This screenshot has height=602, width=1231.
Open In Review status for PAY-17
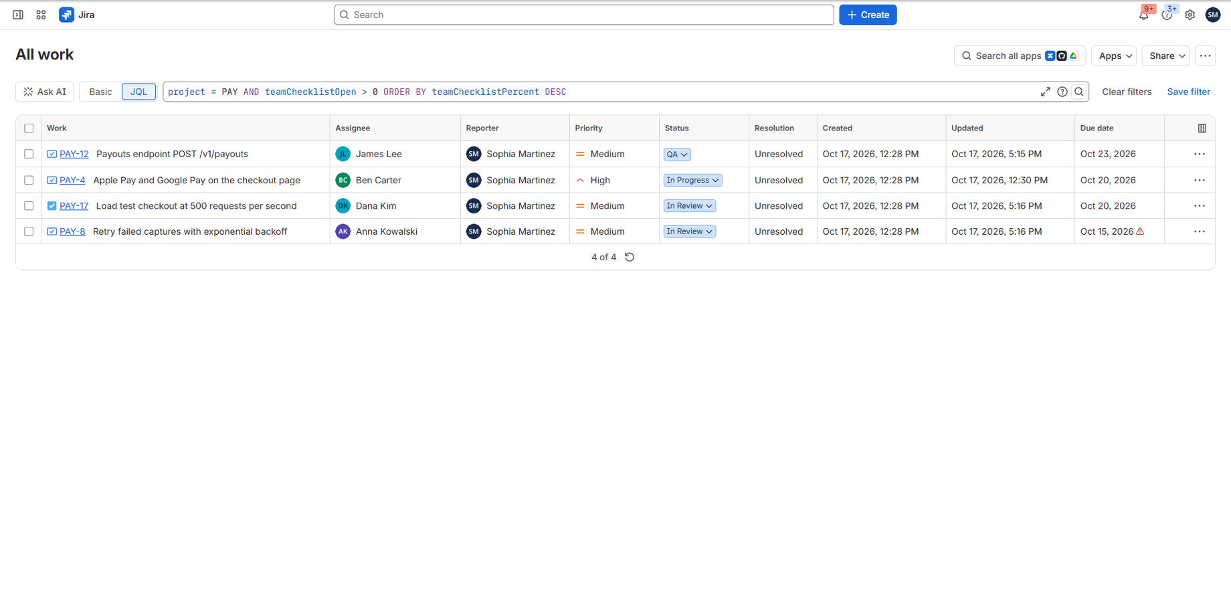point(689,206)
